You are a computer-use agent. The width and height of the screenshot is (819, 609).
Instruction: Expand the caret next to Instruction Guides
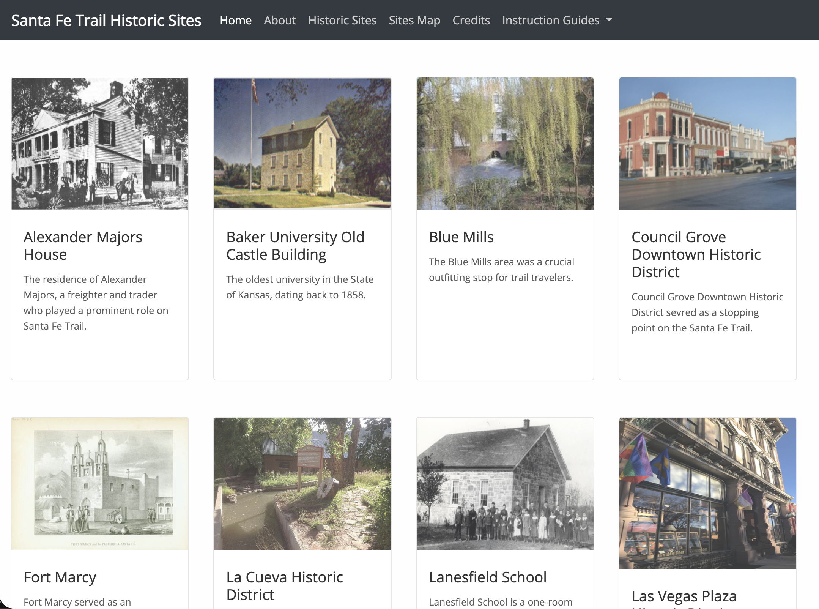point(610,20)
